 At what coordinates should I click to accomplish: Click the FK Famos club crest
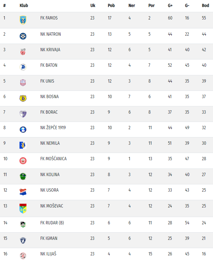(23, 20)
